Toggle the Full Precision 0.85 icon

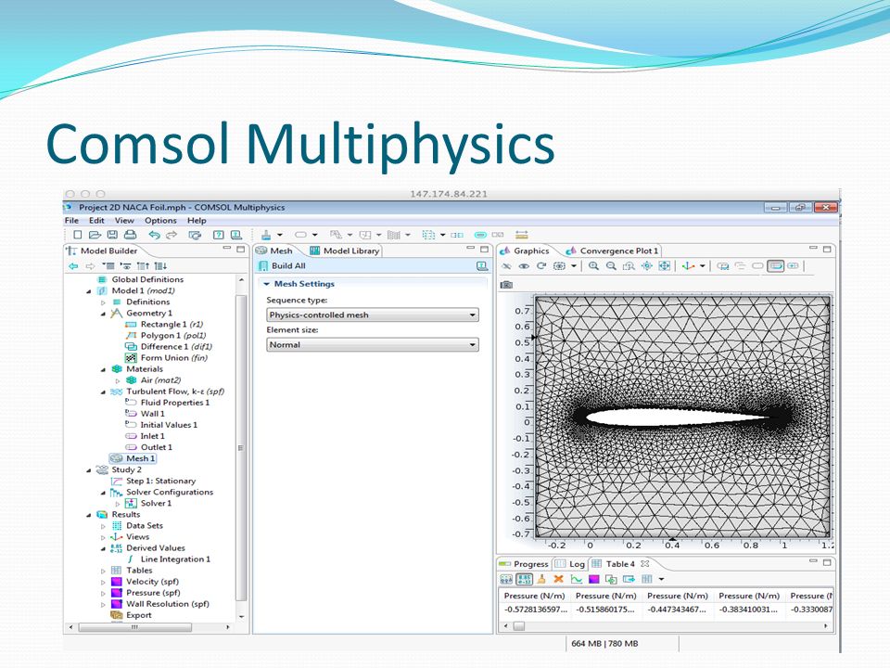(525, 579)
